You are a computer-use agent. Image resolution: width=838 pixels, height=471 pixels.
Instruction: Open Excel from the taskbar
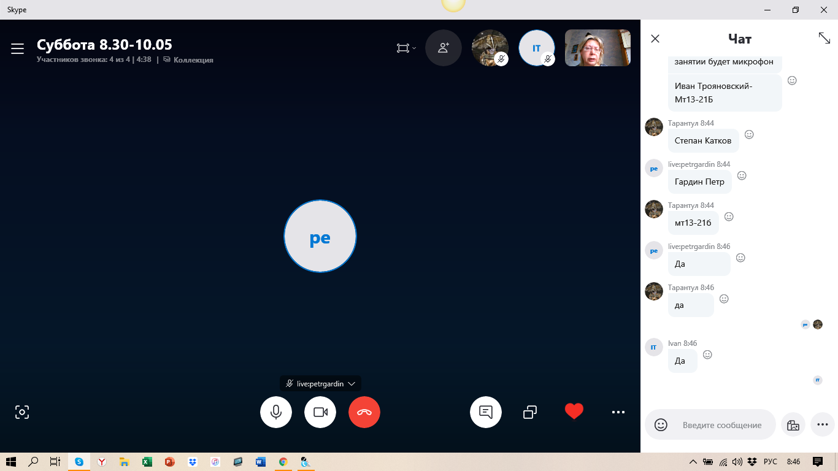[x=147, y=462]
